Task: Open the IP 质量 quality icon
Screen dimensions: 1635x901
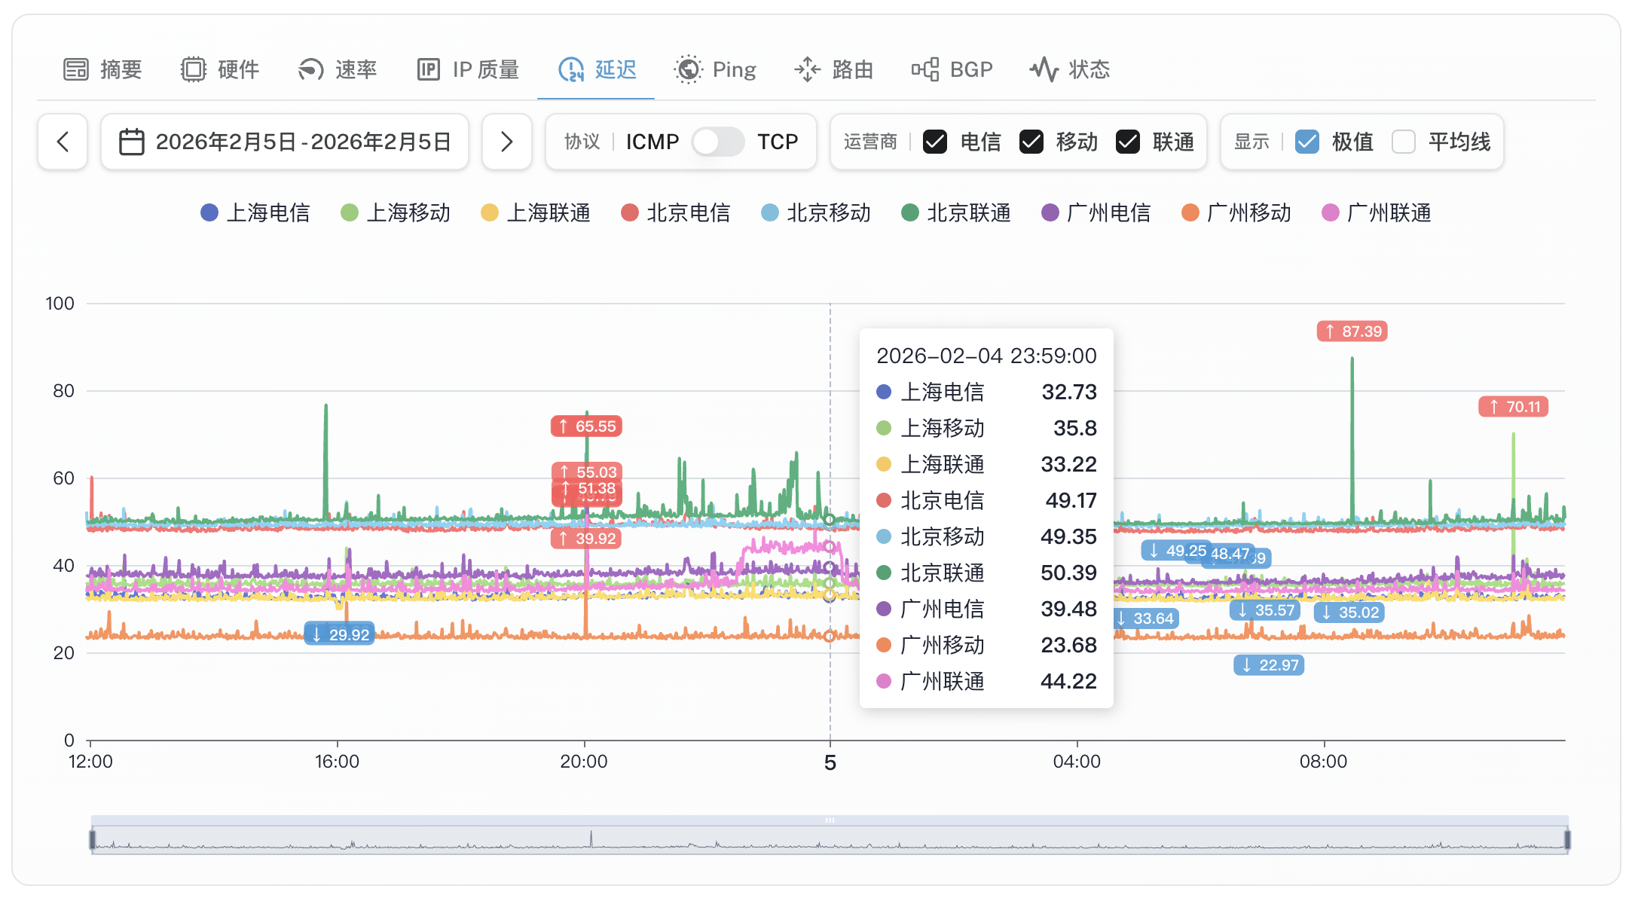Action: (x=427, y=69)
